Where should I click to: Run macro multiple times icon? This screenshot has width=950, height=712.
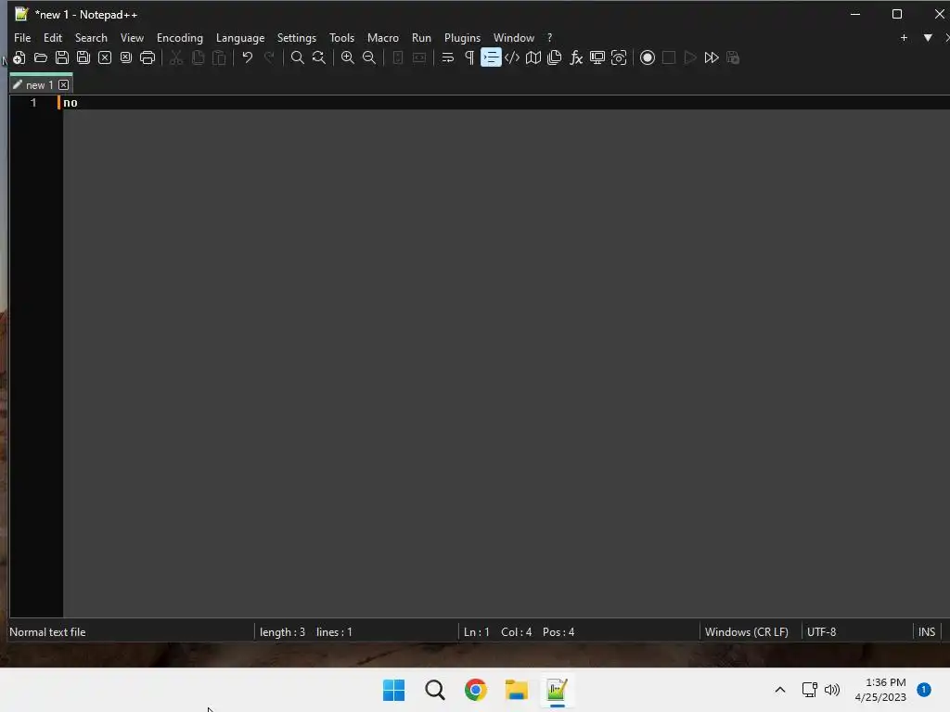(x=712, y=58)
